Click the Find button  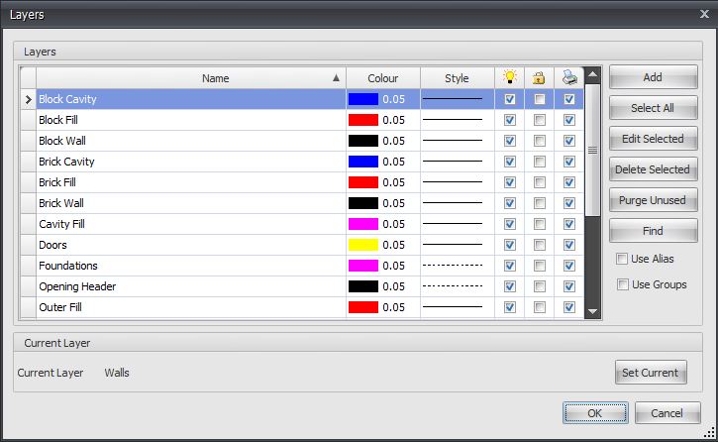point(653,230)
